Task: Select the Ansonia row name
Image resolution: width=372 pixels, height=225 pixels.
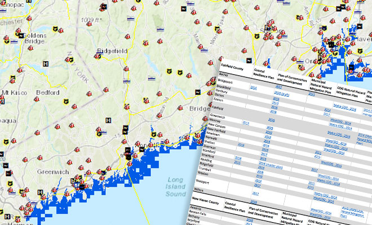Action: pyautogui.click(x=196, y=209)
